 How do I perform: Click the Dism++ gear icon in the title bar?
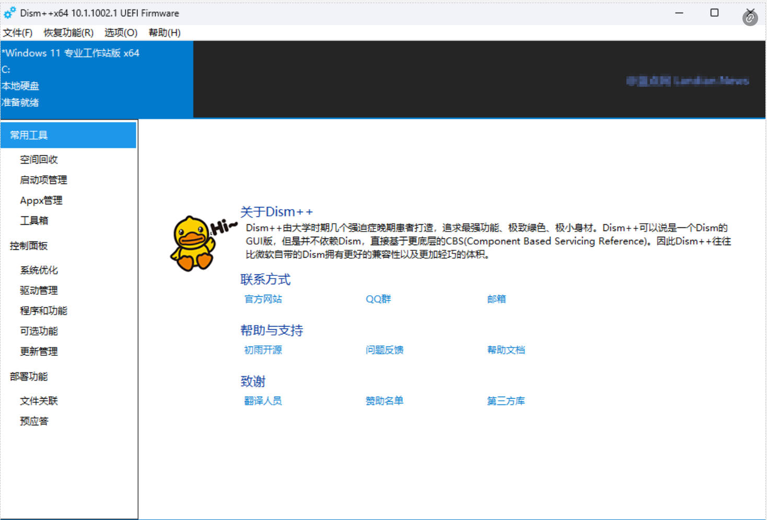9,13
